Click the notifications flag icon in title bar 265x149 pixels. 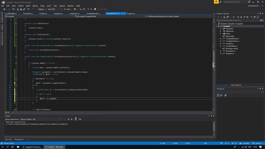click(216, 2)
